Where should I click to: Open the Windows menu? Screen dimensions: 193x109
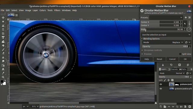pyautogui.click(x=66, y=10)
